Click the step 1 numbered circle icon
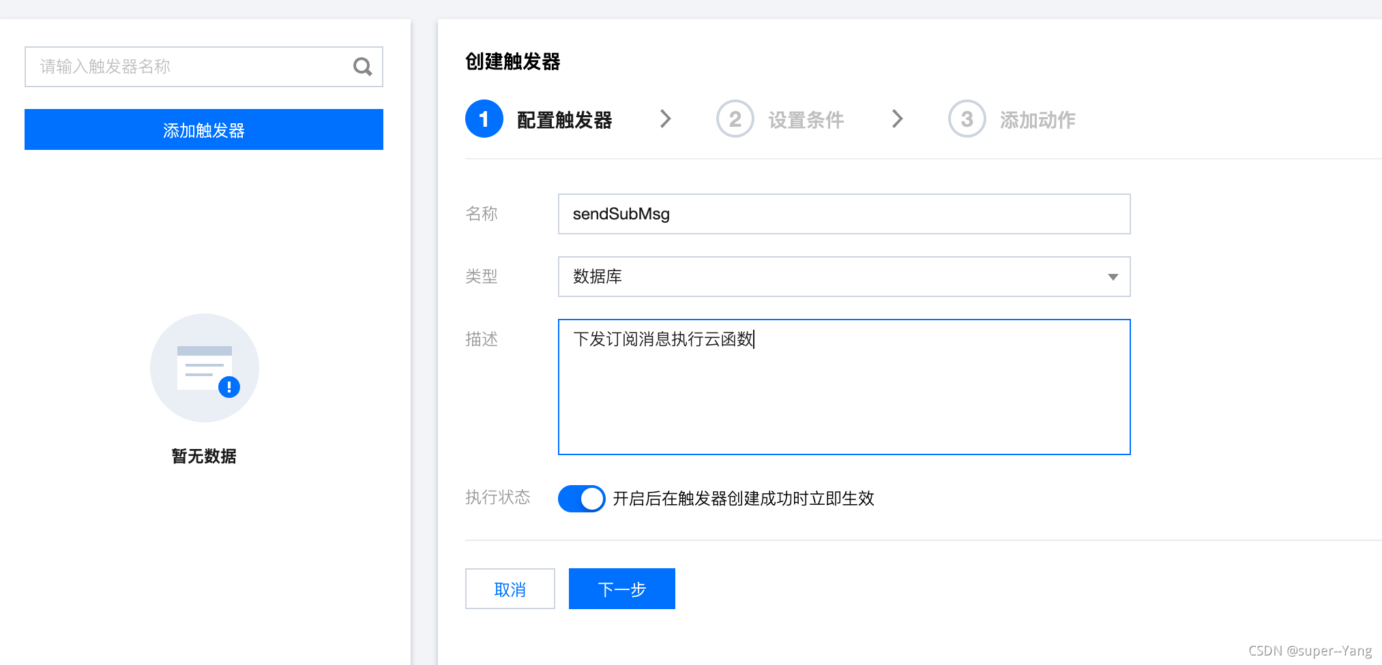1382x665 pixels. pyautogui.click(x=484, y=119)
